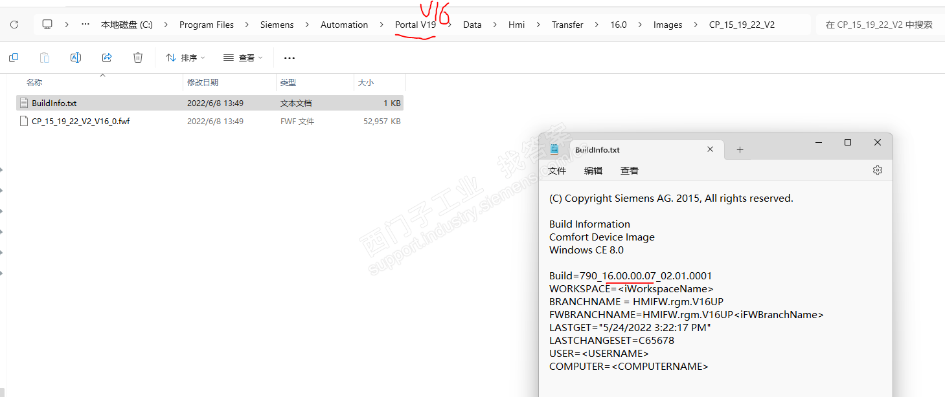
Task: Click 52,957 KB size cell
Action: 382,121
